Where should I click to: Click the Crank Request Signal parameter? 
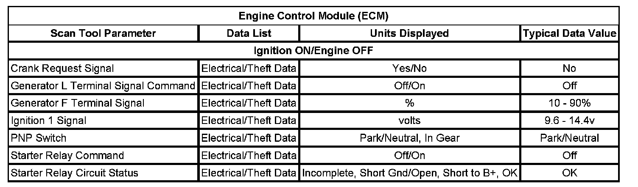coord(62,68)
